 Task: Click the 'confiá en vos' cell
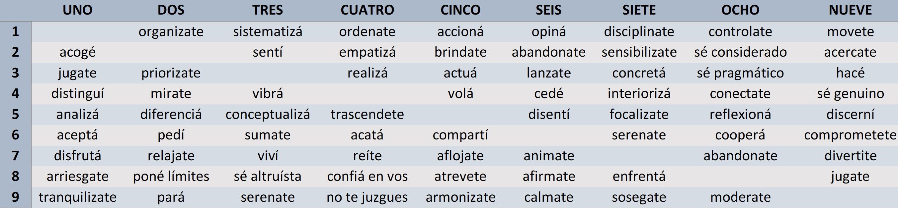[367, 176]
